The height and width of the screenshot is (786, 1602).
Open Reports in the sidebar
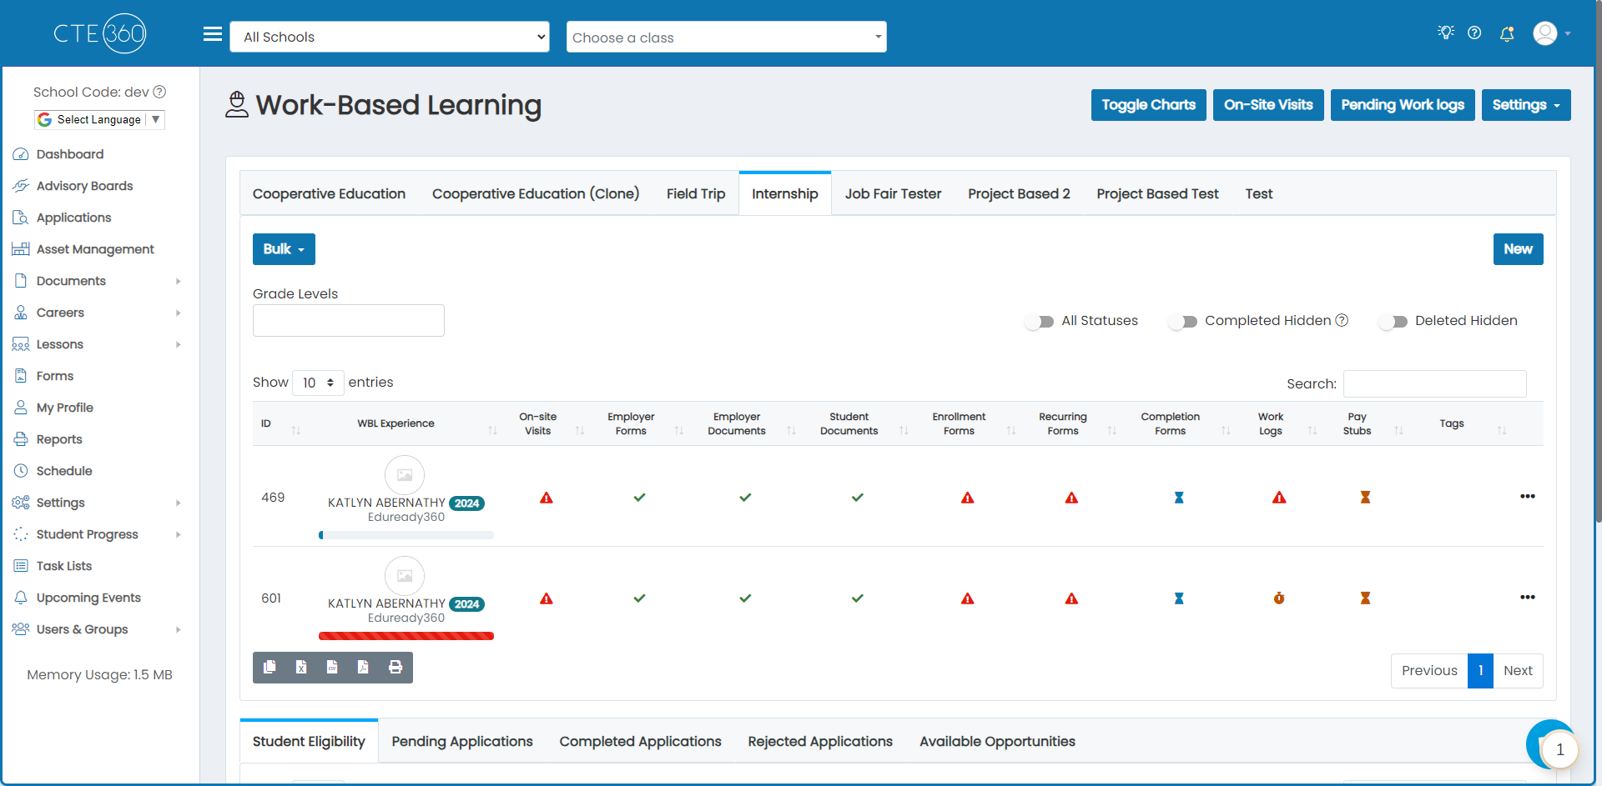pyautogui.click(x=59, y=439)
